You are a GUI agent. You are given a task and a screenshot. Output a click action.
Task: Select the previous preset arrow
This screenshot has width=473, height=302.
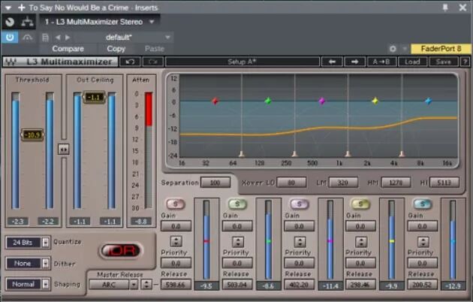pos(58,38)
